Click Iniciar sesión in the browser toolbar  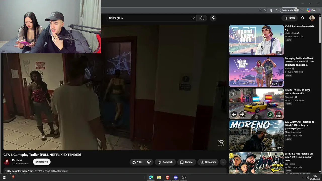coord(289,10)
